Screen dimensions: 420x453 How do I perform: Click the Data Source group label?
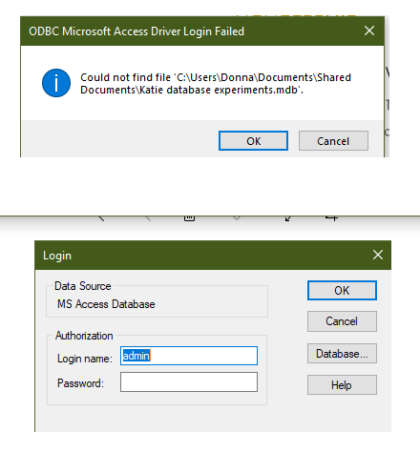click(83, 286)
